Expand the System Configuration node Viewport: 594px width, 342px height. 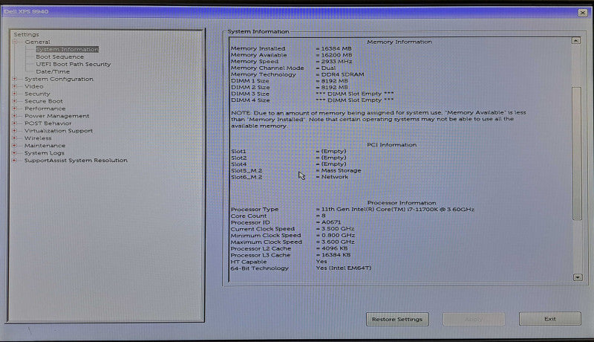point(15,79)
